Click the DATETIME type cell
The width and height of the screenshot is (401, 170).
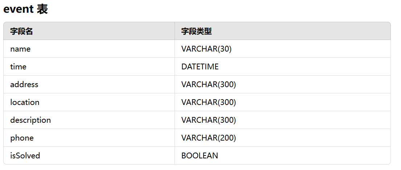(200, 67)
